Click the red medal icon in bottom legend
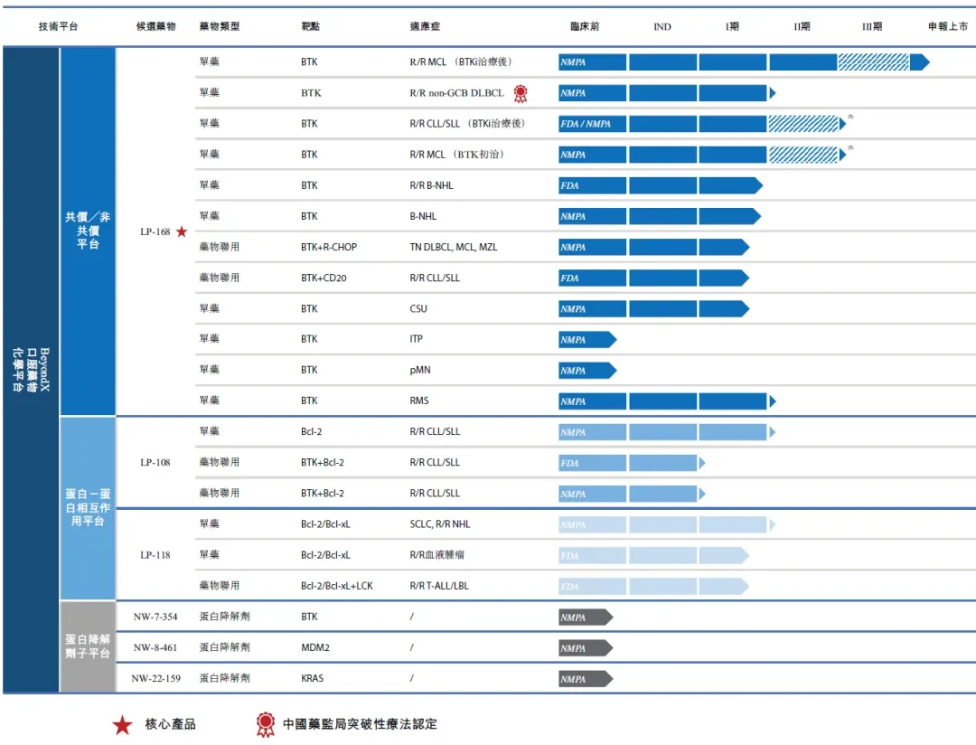Image resolution: width=976 pixels, height=745 pixels. (265, 724)
